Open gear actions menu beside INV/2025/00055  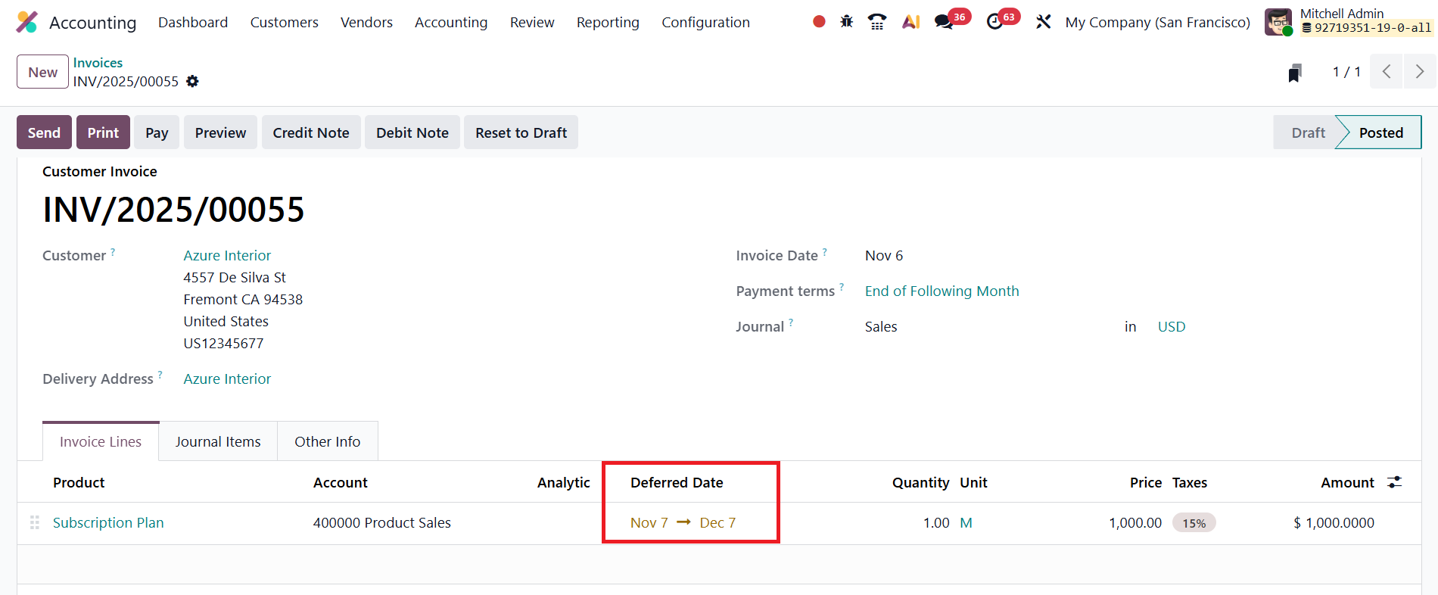(193, 82)
